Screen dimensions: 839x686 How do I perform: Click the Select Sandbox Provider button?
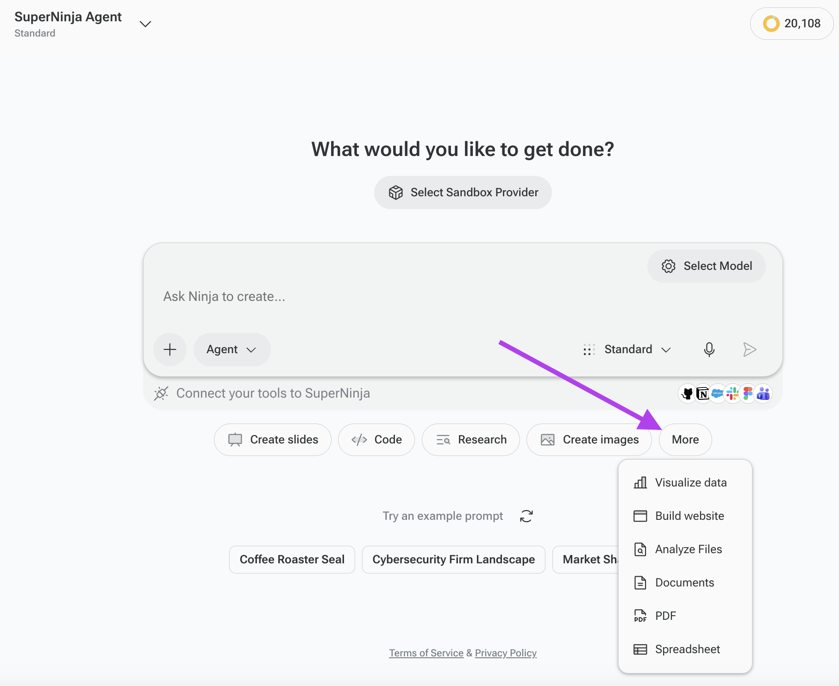tap(463, 193)
